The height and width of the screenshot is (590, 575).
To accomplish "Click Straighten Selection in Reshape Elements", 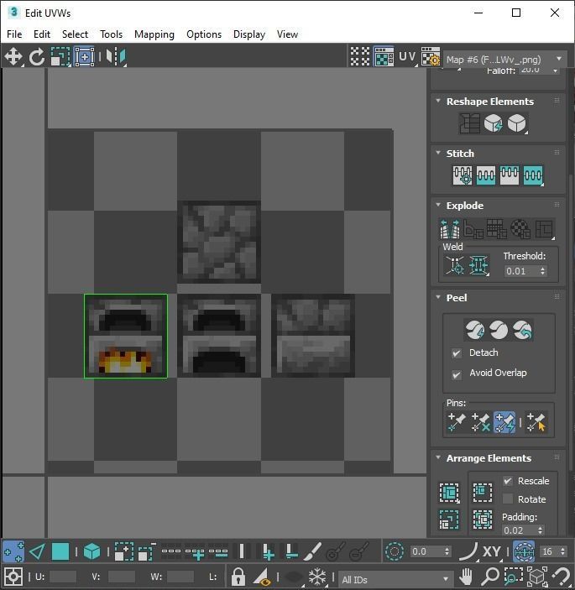I will (469, 123).
